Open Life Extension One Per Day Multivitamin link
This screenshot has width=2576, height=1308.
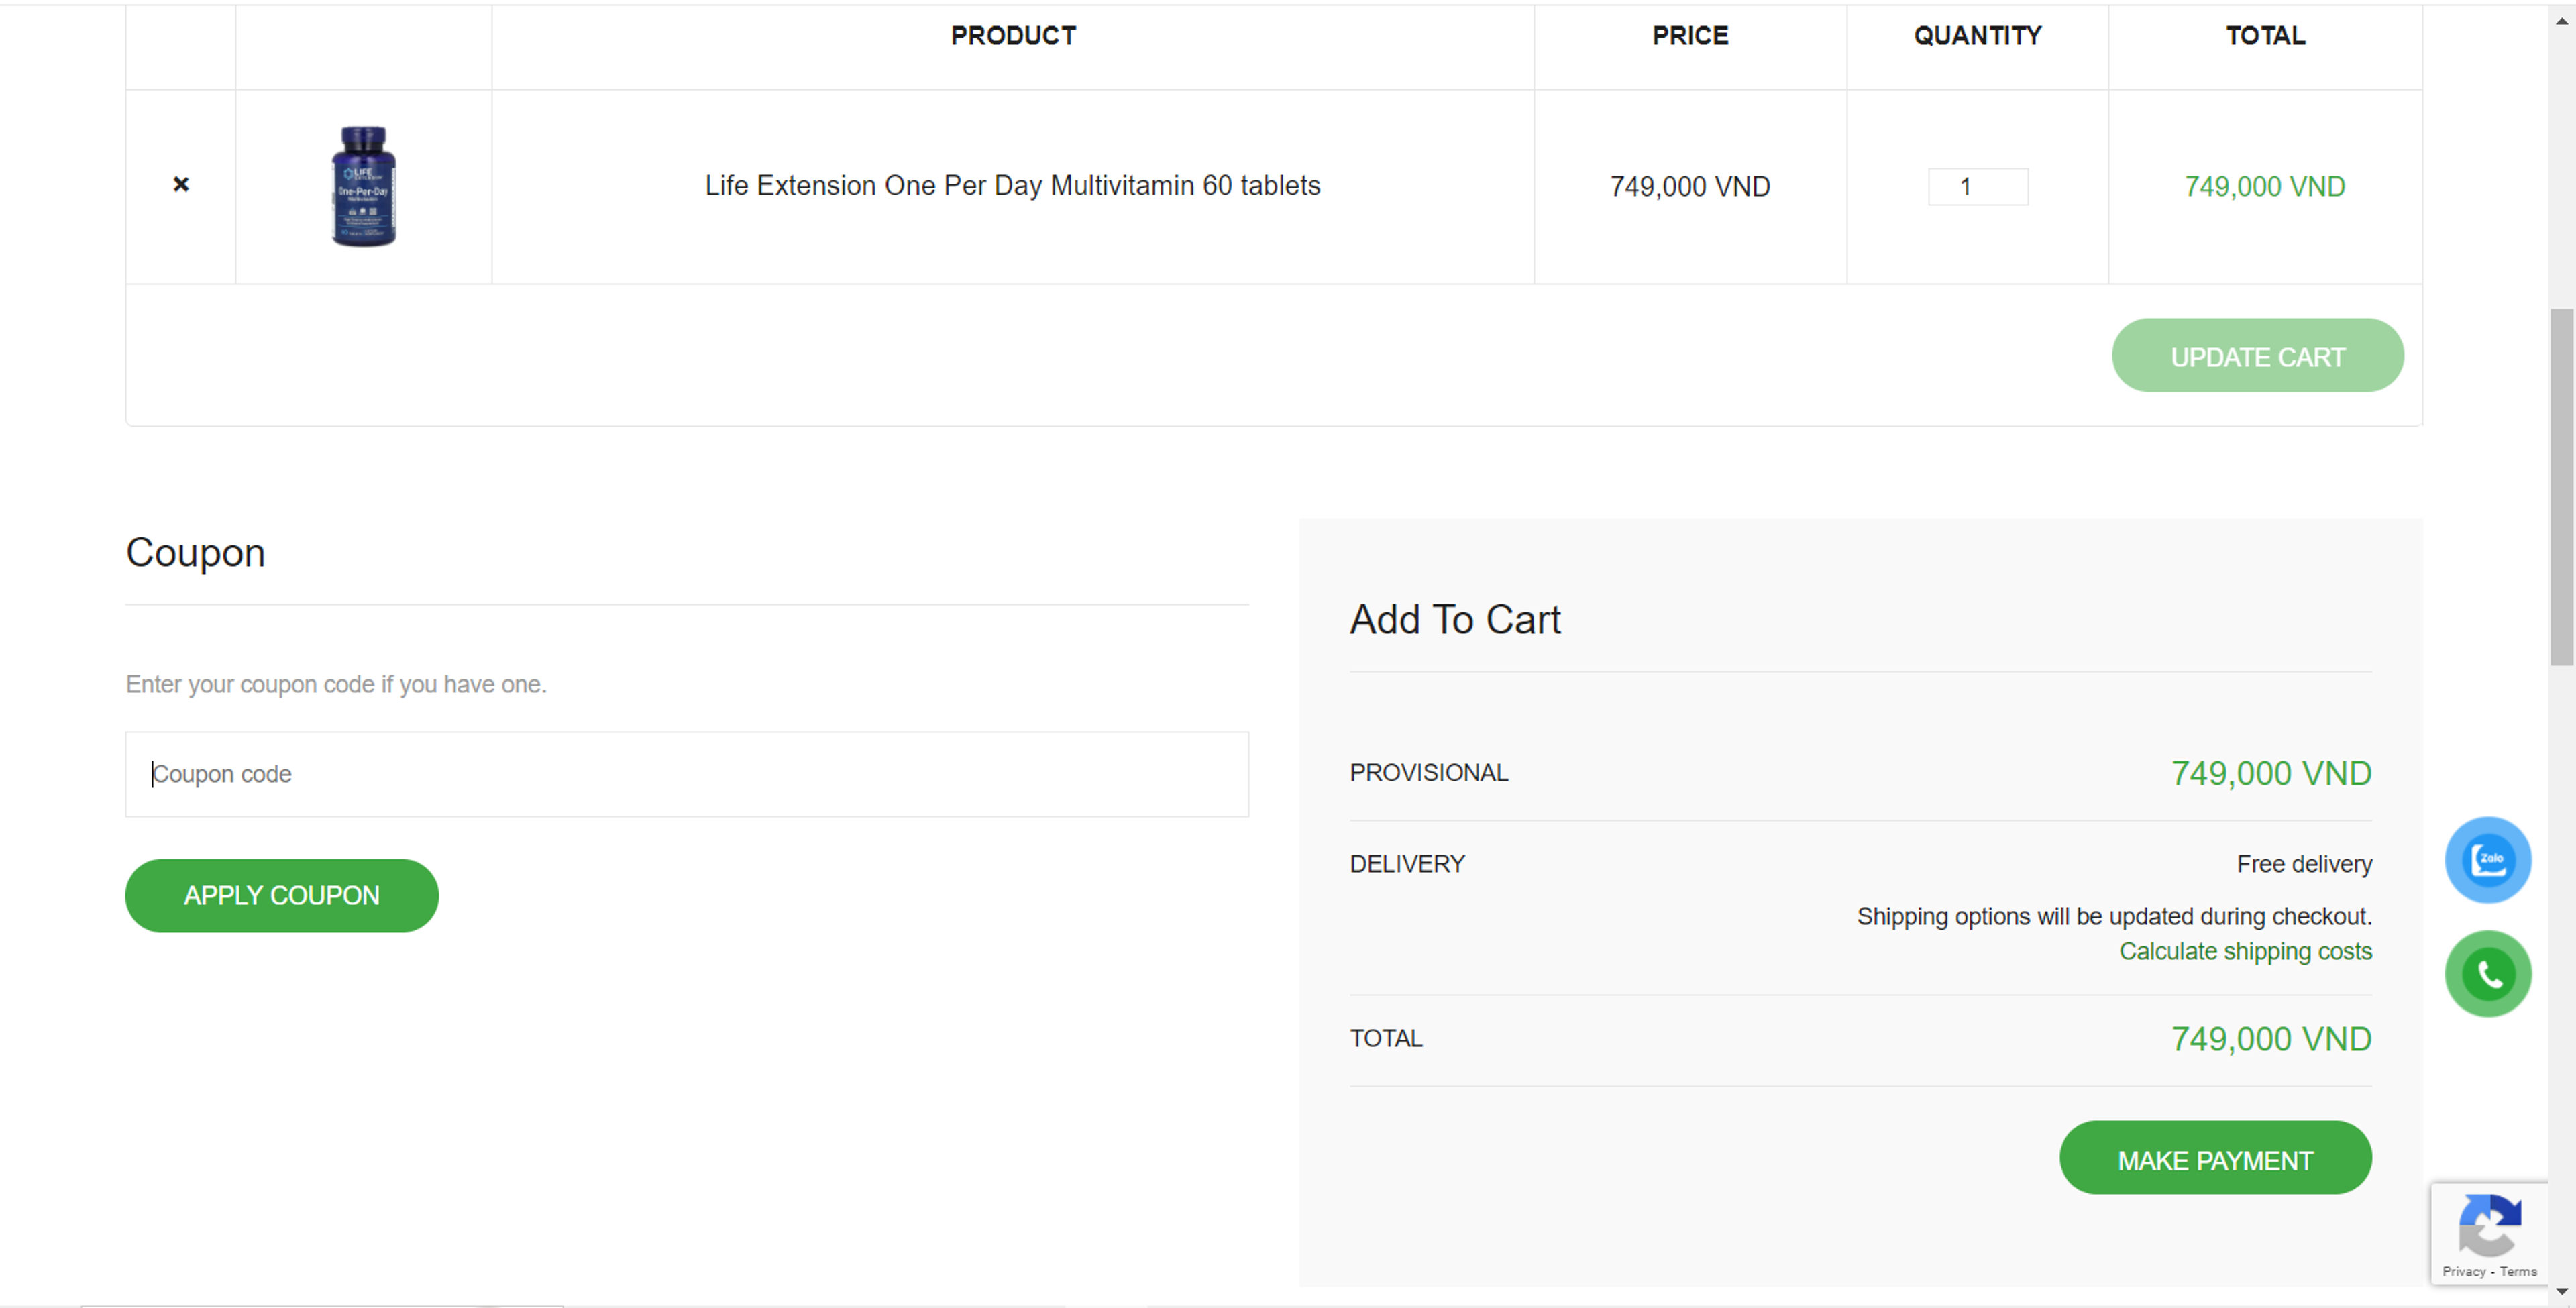(1012, 186)
